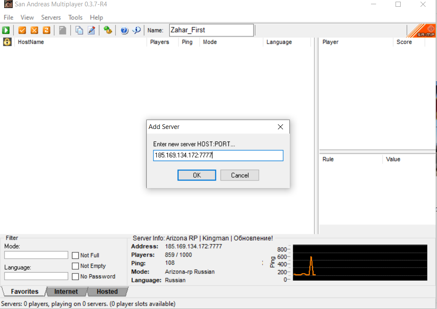Screen dimensions: 437x309
Task: Open the Servers menu
Action: point(51,17)
